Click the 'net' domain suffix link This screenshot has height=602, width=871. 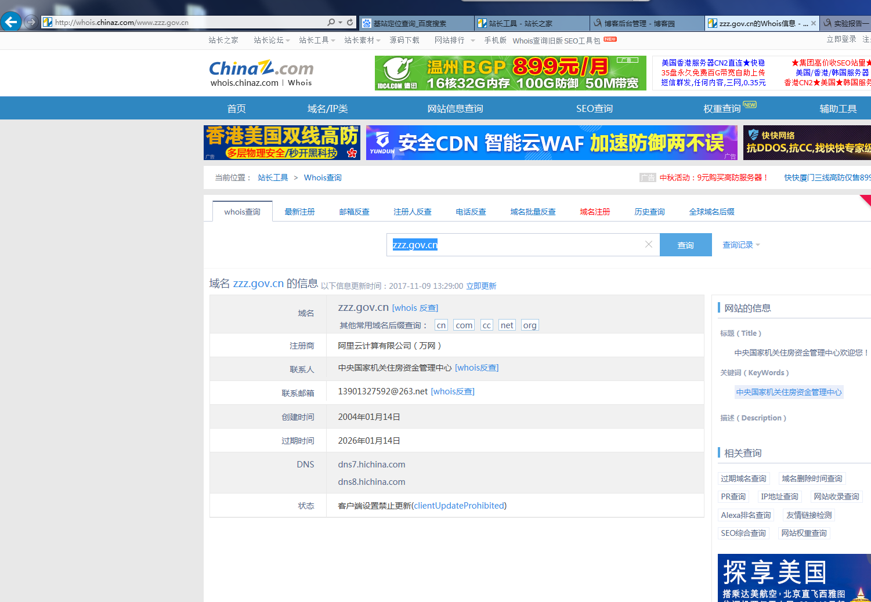point(507,325)
